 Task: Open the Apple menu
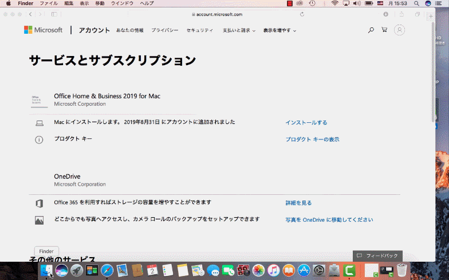(8, 3)
